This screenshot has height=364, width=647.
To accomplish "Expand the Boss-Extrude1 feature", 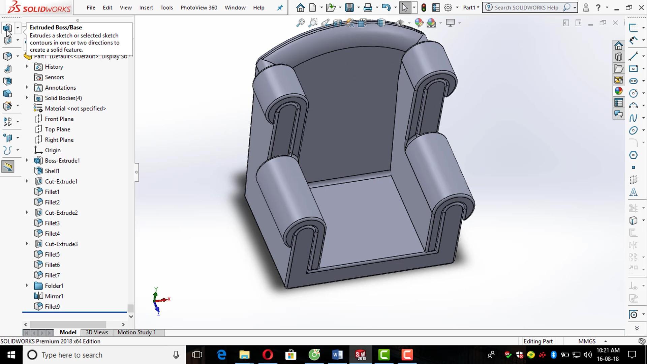I will pos(27,160).
